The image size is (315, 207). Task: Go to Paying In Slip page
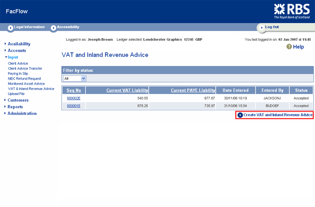pyautogui.click(x=18, y=73)
